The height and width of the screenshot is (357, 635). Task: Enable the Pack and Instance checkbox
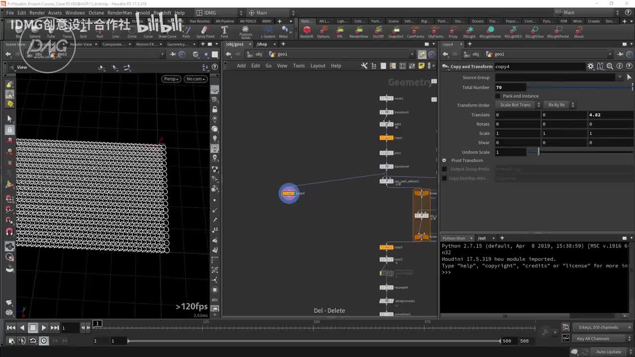tap(498, 96)
